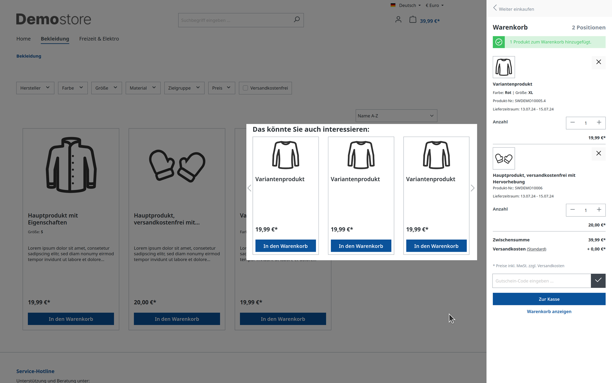Expand the Farbe filter dropdown
Image resolution: width=612 pixels, height=383 pixels.
point(73,88)
